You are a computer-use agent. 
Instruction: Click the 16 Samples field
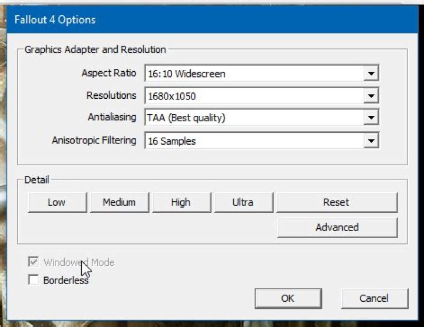(x=261, y=141)
